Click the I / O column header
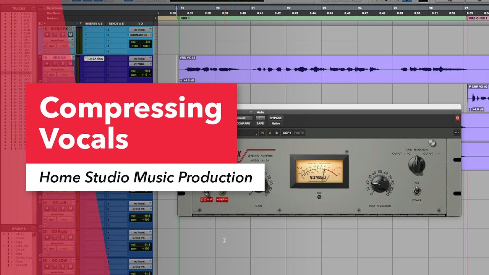Viewport: 489px width, 275px height. click(140, 24)
